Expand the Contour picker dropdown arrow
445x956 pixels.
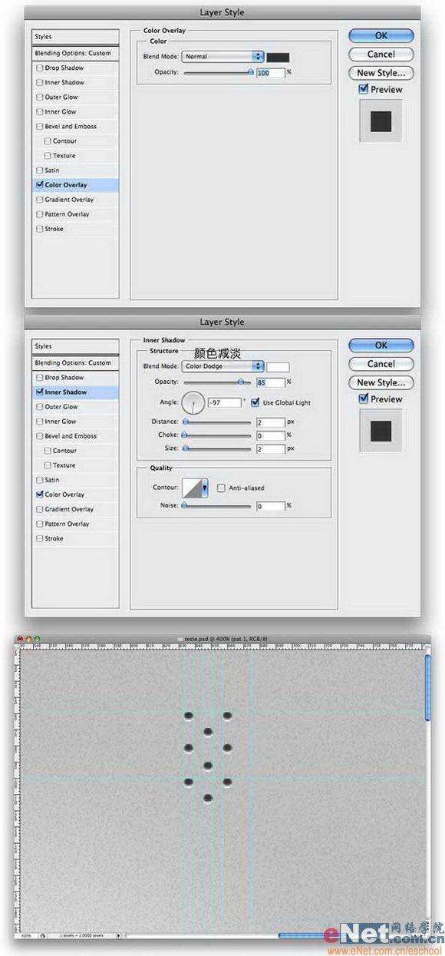(205, 488)
